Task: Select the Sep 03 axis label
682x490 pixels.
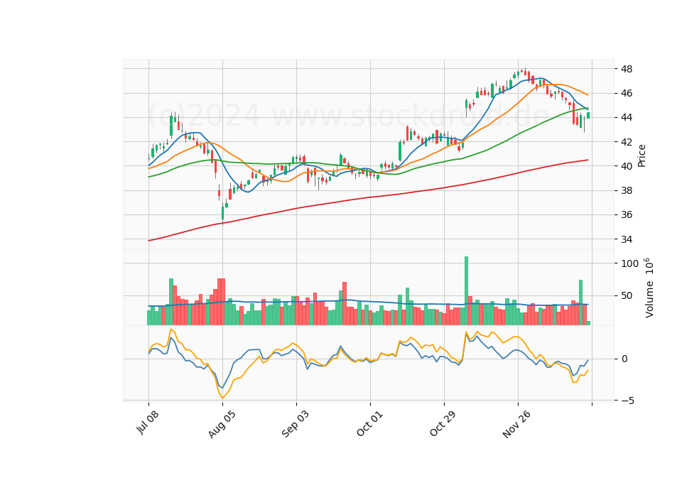Action: 295,423
